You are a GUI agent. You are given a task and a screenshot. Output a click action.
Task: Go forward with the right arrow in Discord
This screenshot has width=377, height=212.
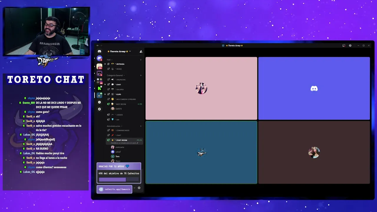[102, 45]
